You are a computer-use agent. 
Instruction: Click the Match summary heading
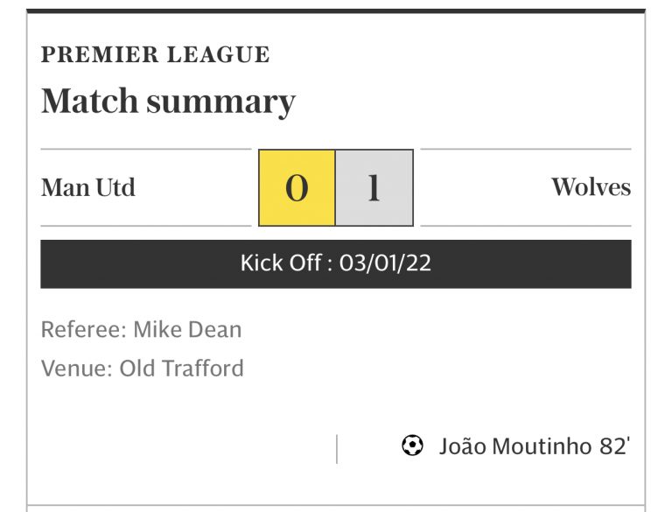[168, 102]
